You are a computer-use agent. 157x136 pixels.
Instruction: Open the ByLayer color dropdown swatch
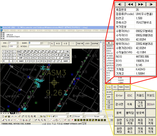coord(78,116)
